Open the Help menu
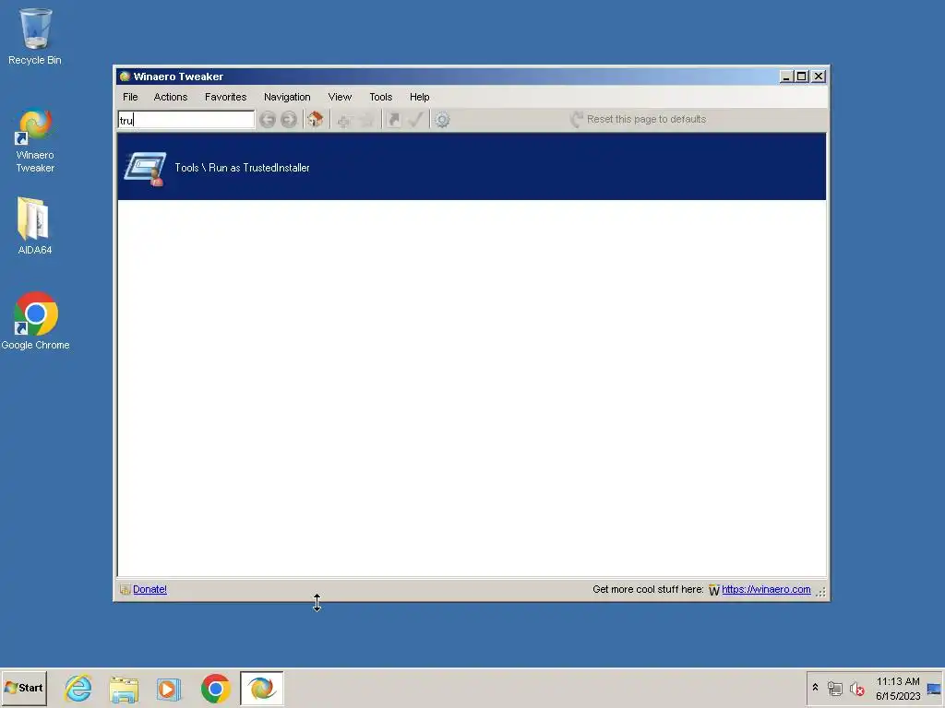945x708 pixels. 420,97
